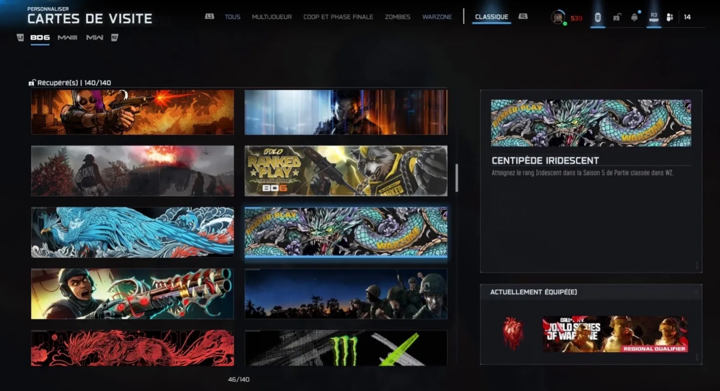Click the 46/140 counter

(x=239, y=379)
